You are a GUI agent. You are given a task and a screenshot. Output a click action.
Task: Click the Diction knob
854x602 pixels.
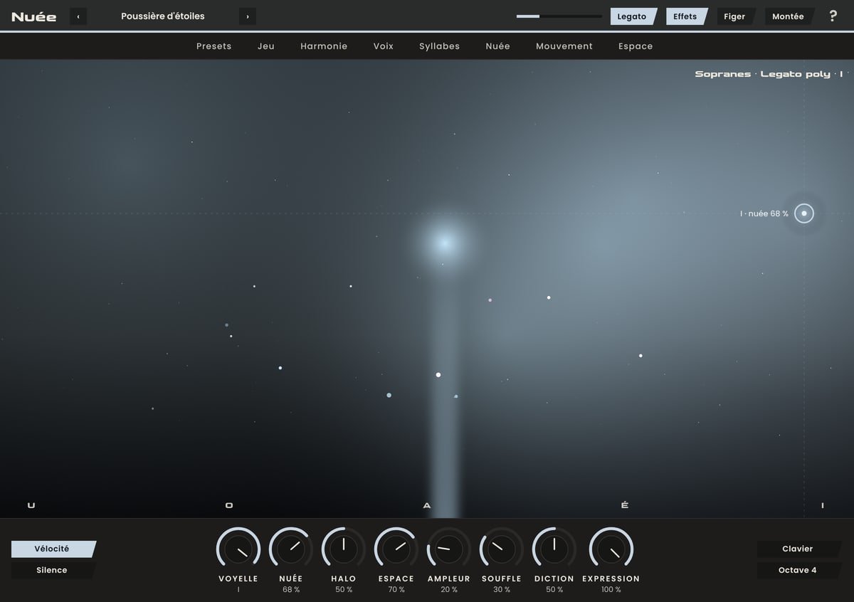554,549
